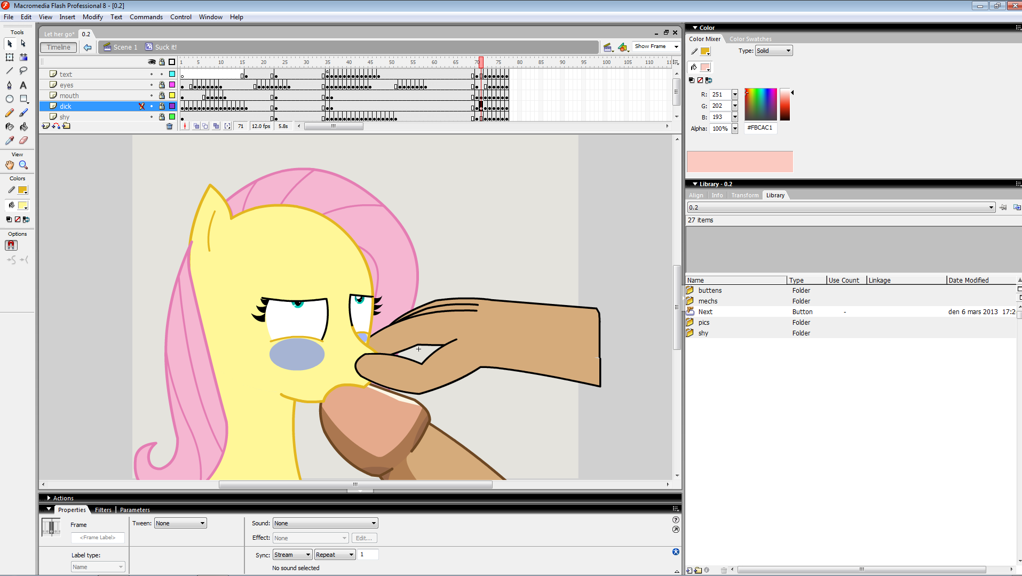
Task: Open the Modify menu
Action: point(93,17)
